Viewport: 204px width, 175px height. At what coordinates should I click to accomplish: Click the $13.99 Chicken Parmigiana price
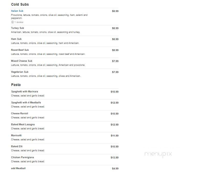click(x=115, y=158)
